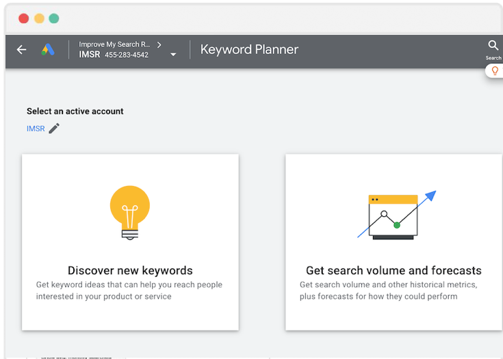503x359 pixels.
Task: Click the green maximize window button
Action: click(x=53, y=18)
